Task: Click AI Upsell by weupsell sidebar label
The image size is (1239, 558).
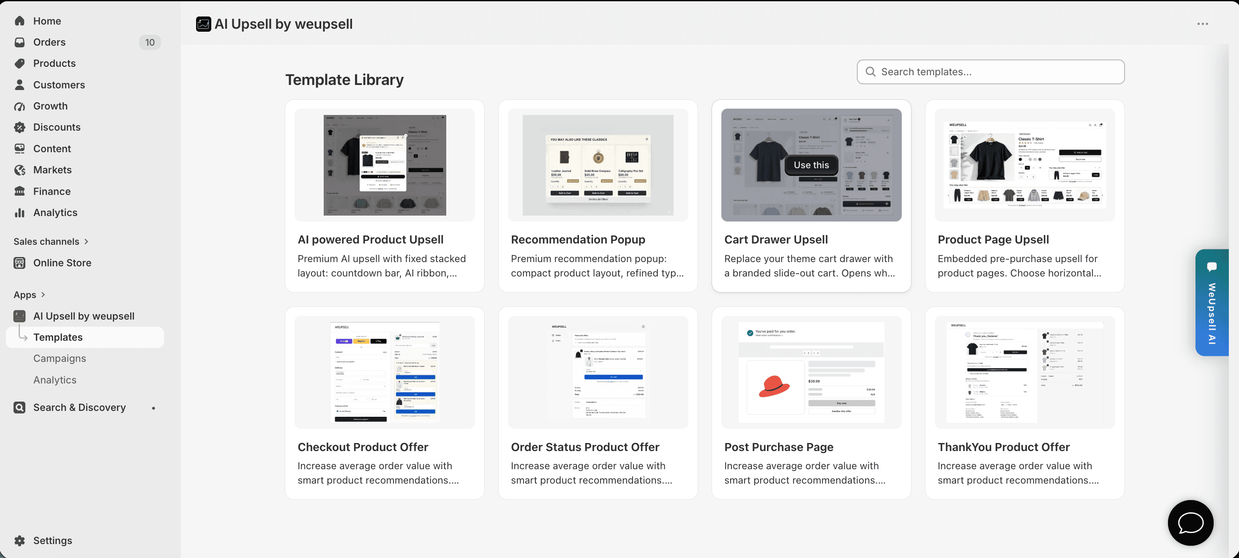Action: (84, 315)
